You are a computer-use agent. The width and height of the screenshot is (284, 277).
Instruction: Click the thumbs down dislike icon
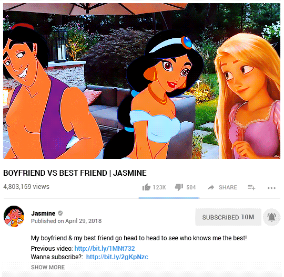179,187
